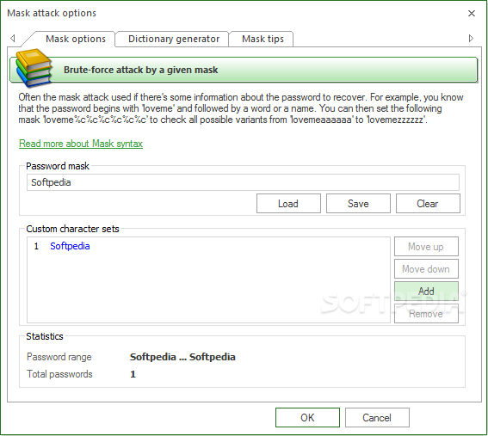Click row number 1 in the custom character sets list
488x436 pixels.
click(x=36, y=246)
